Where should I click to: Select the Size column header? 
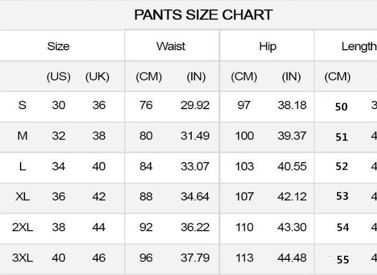58,46
